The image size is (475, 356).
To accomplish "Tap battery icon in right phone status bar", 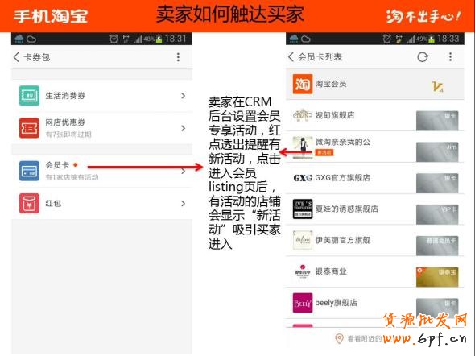I will [432, 39].
